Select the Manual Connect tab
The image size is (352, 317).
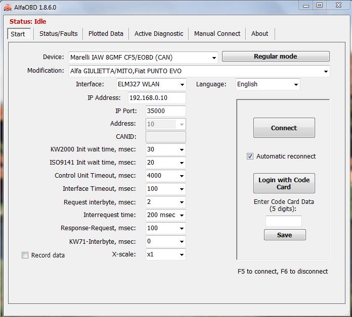point(217,34)
